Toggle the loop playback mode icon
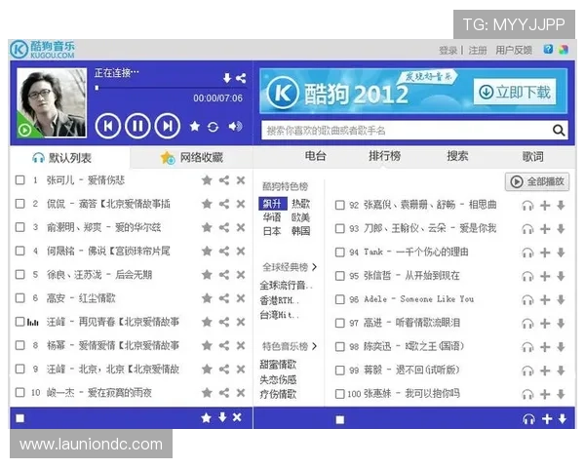This screenshot has width=585, height=468. click(x=213, y=127)
